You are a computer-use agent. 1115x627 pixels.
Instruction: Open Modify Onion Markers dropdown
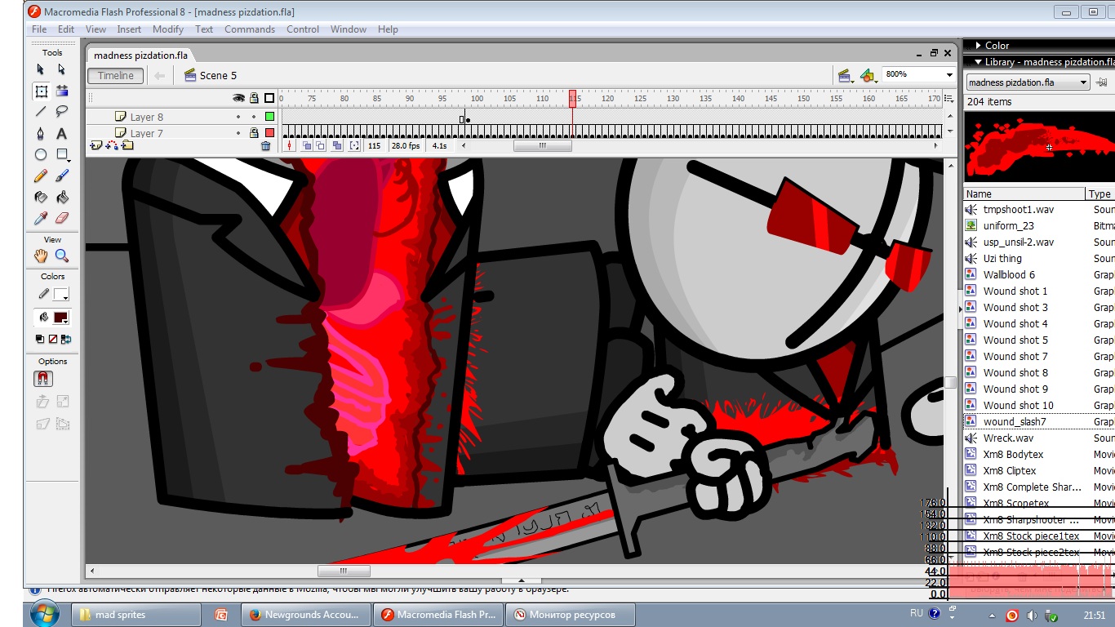click(353, 145)
